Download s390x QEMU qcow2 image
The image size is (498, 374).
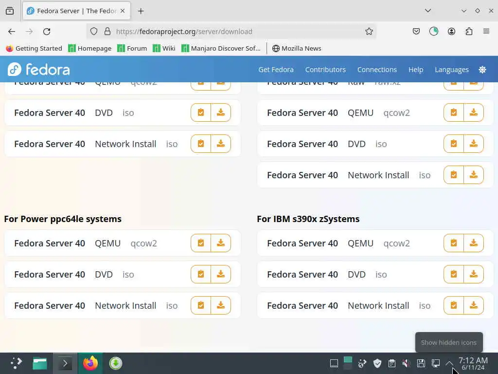pos(474,243)
